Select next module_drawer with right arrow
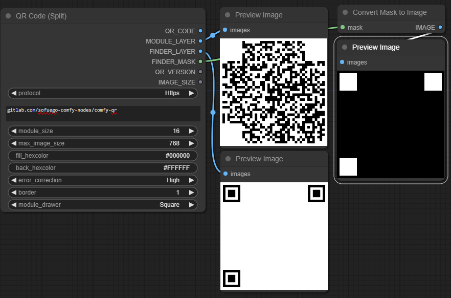Image resolution: width=451 pixels, height=298 pixels. pos(192,205)
